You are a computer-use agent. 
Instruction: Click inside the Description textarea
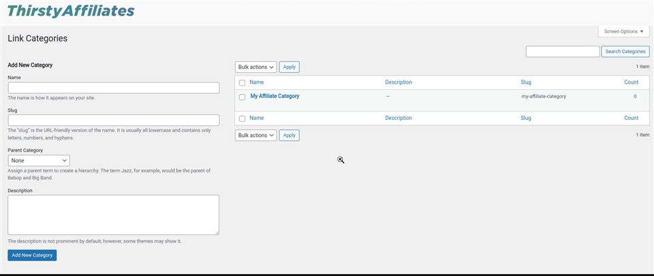click(x=113, y=215)
